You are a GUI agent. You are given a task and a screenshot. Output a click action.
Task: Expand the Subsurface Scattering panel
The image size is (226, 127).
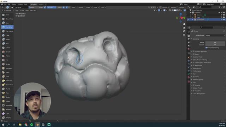tap(200, 60)
